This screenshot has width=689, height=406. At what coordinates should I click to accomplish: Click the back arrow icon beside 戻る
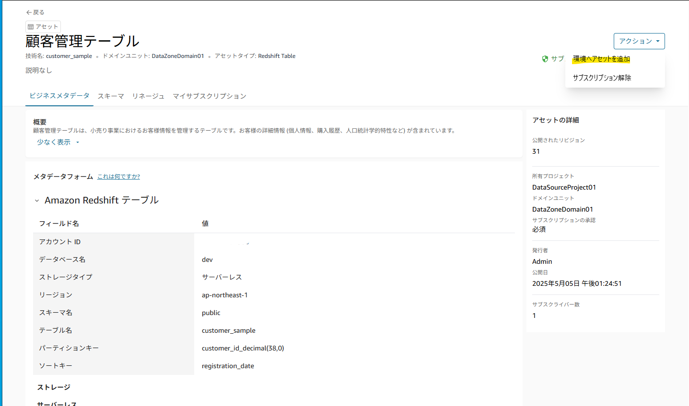pos(28,12)
